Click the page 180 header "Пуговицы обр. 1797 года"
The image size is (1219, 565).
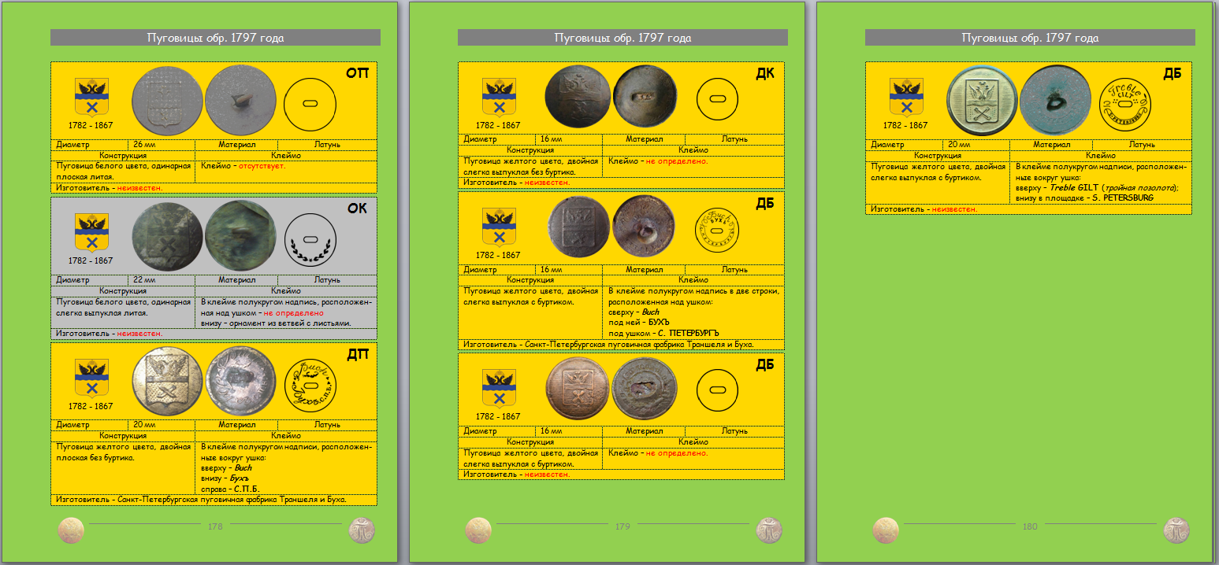click(1030, 38)
